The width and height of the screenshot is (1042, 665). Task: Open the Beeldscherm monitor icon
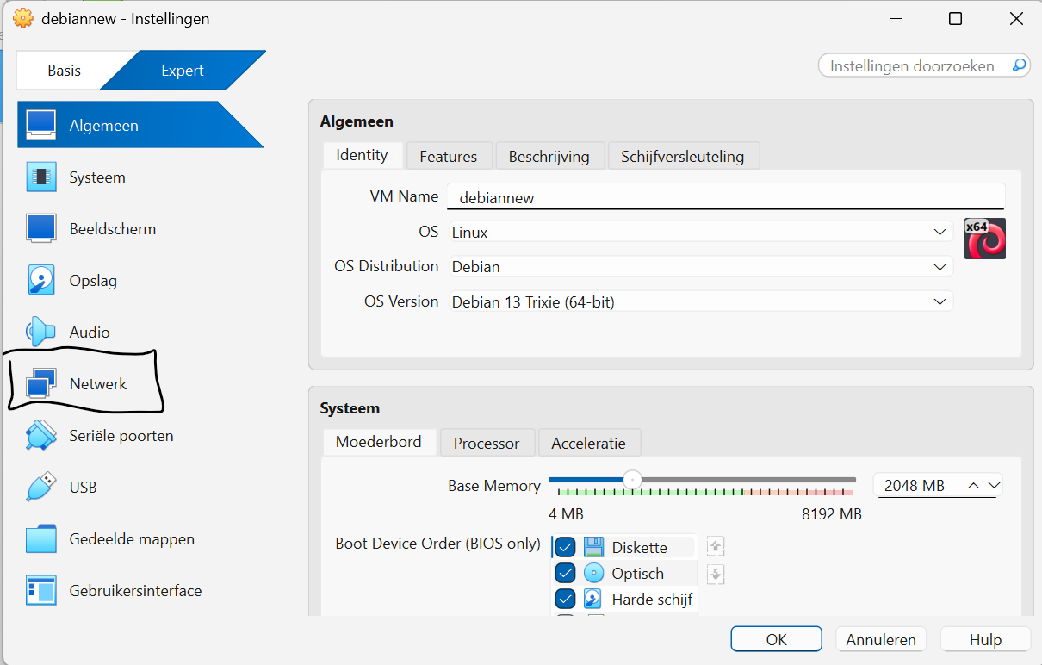click(40, 229)
